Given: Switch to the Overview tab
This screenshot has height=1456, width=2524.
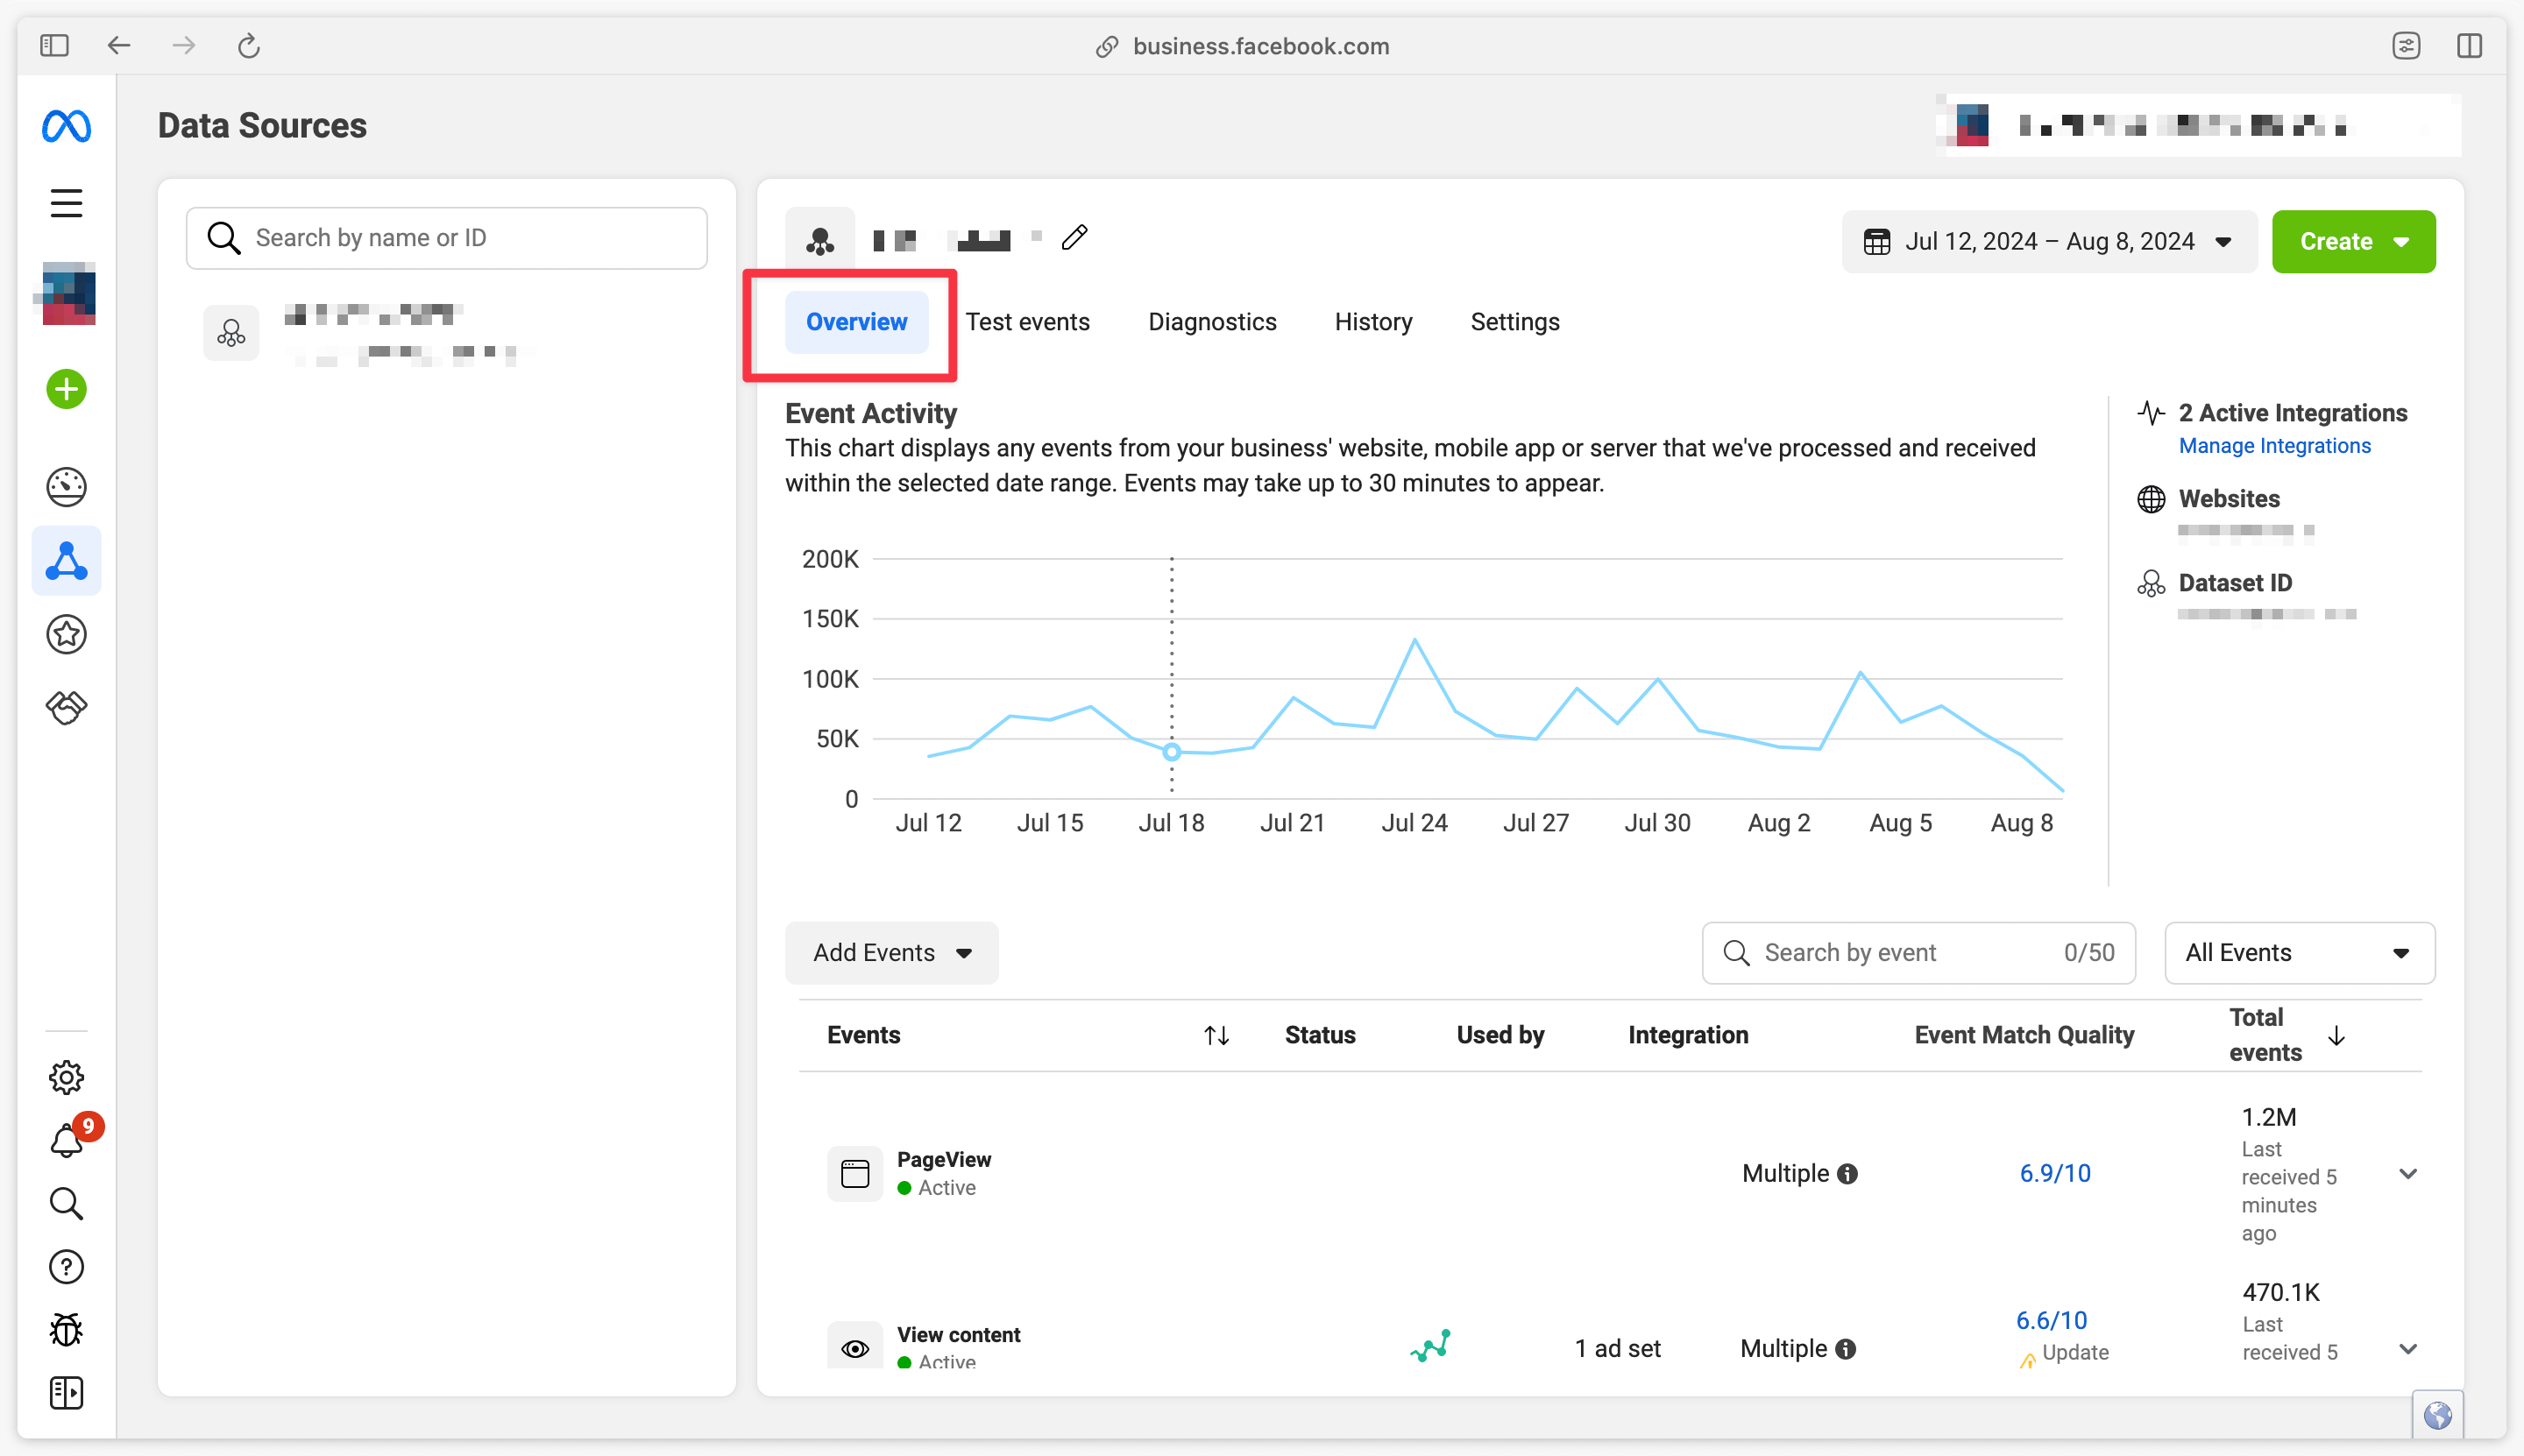Looking at the screenshot, I should (856, 322).
